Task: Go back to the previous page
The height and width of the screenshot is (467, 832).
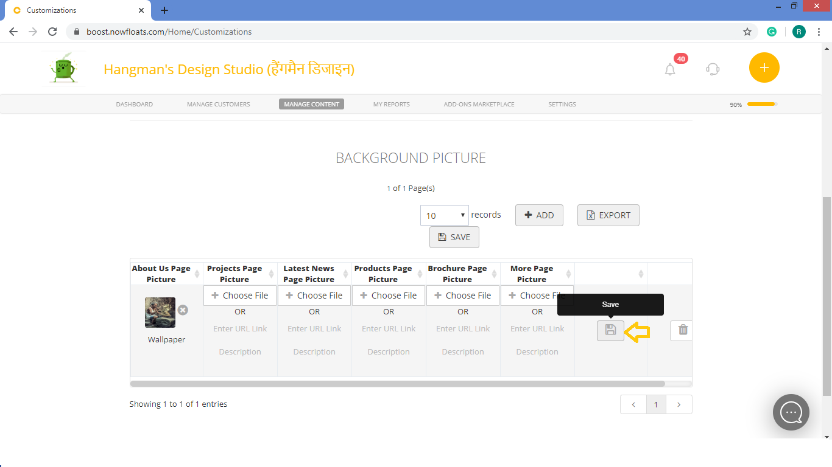Action: tap(13, 32)
